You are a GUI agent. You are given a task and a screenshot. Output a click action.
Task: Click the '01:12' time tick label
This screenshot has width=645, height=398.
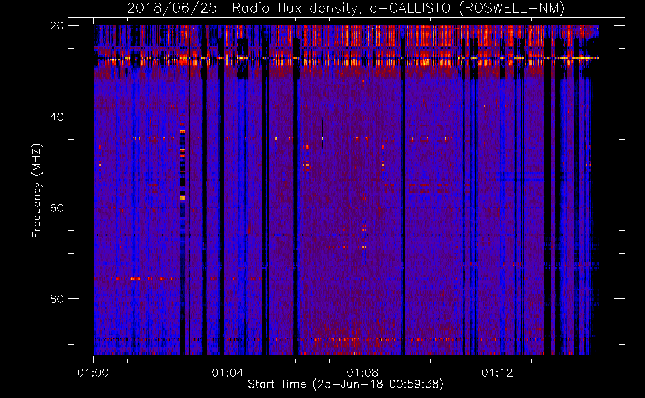coord(497,373)
